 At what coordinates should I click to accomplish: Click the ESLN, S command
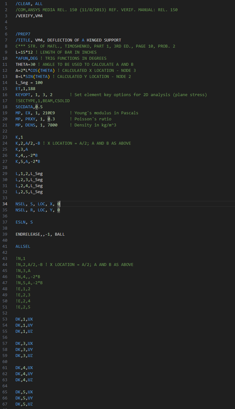24,222
